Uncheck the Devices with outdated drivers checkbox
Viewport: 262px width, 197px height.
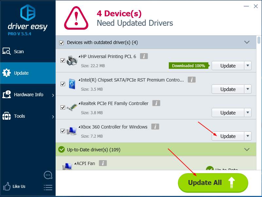62,42
